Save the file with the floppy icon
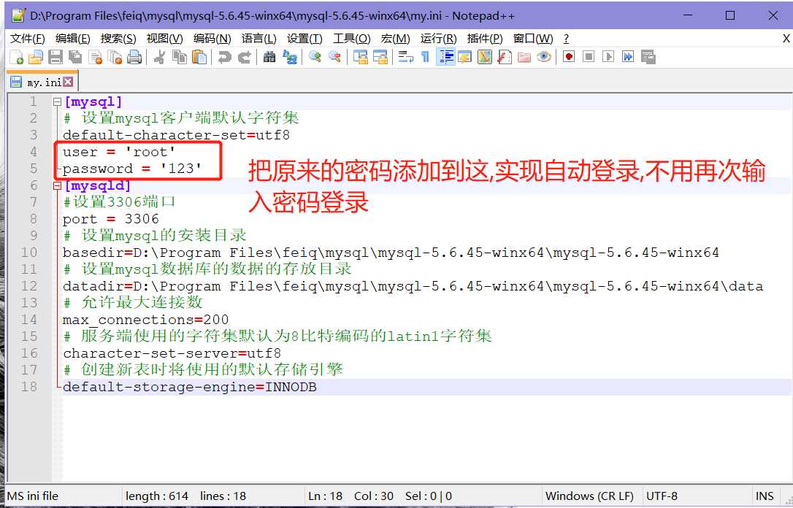This screenshot has width=793, height=508. 55,57
